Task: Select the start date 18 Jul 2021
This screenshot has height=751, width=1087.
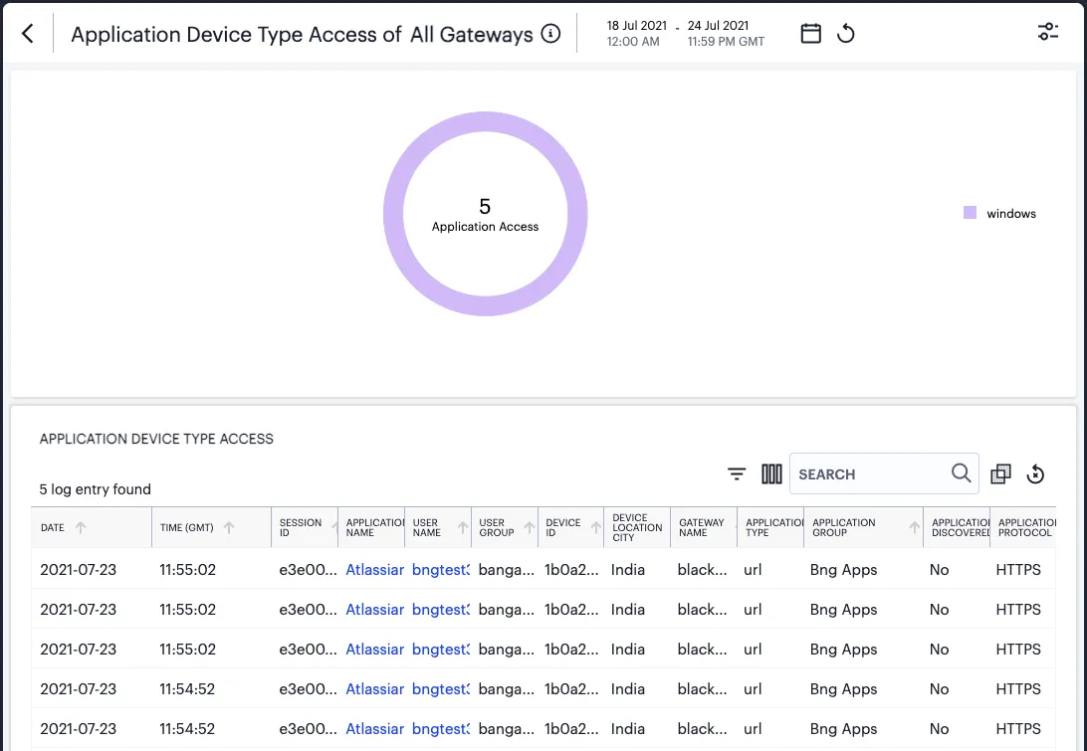Action: (636, 26)
